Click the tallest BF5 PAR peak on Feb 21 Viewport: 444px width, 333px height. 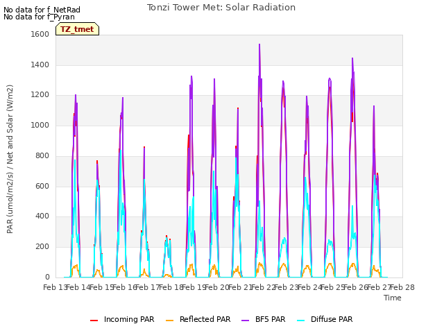click(259, 44)
